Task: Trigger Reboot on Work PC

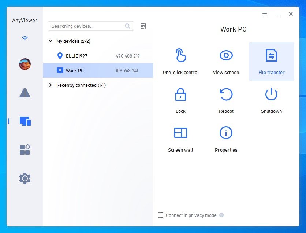Action: 226,95
